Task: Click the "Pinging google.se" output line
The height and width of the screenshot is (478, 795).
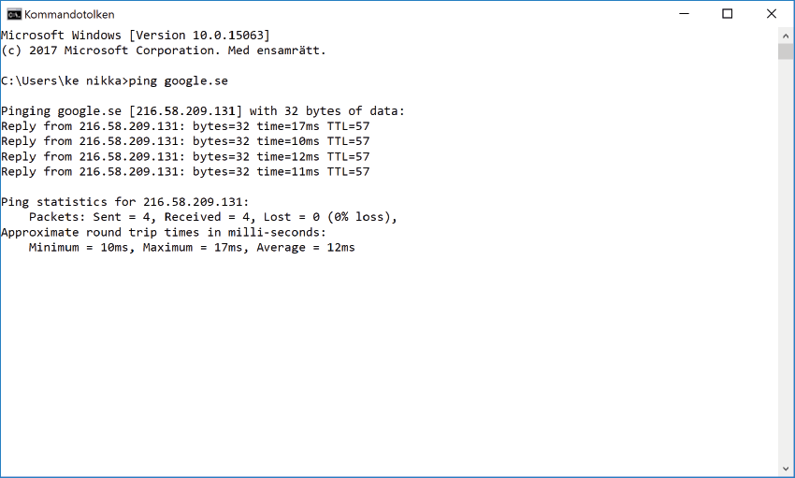Action: [x=203, y=111]
